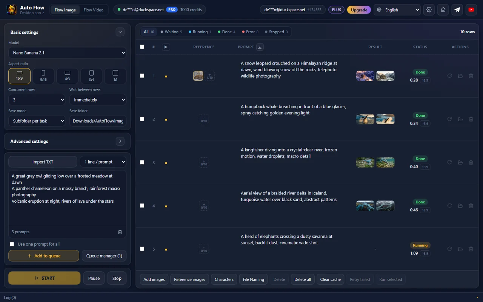Delete the kingfisher row
Viewport: 483px width, 302px height.
[x=471, y=162]
